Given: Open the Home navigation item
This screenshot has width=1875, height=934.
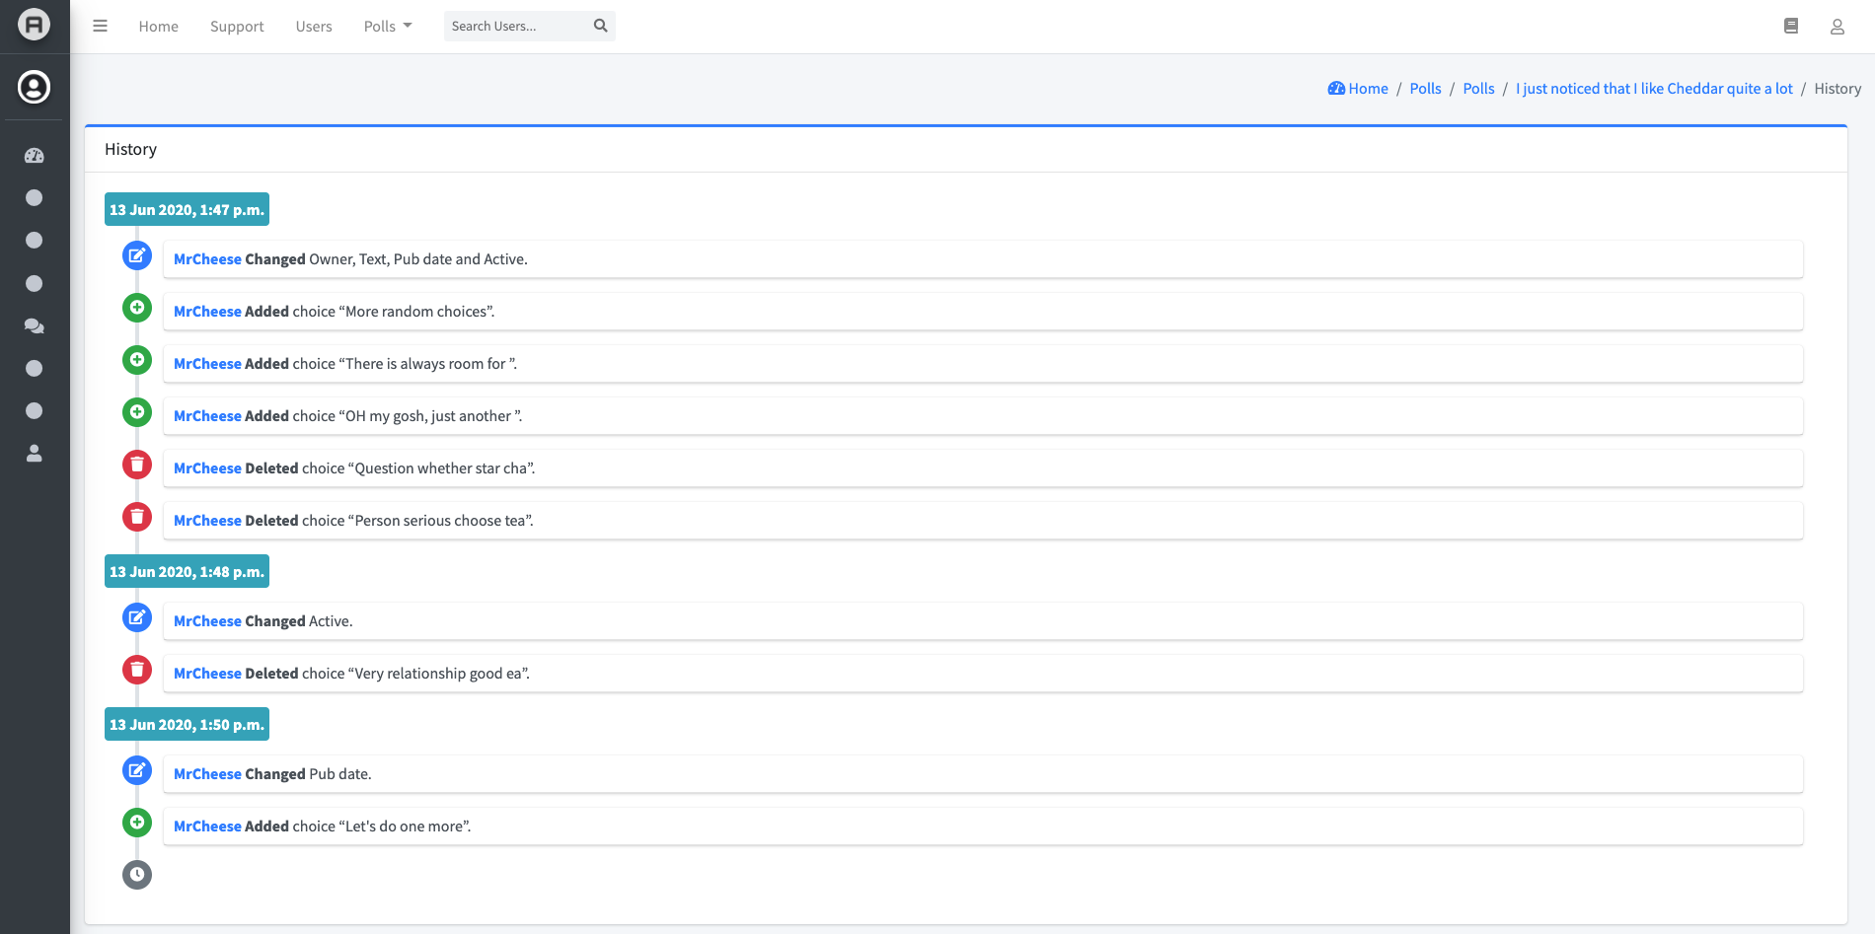Looking at the screenshot, I should (x=159, y=27).
